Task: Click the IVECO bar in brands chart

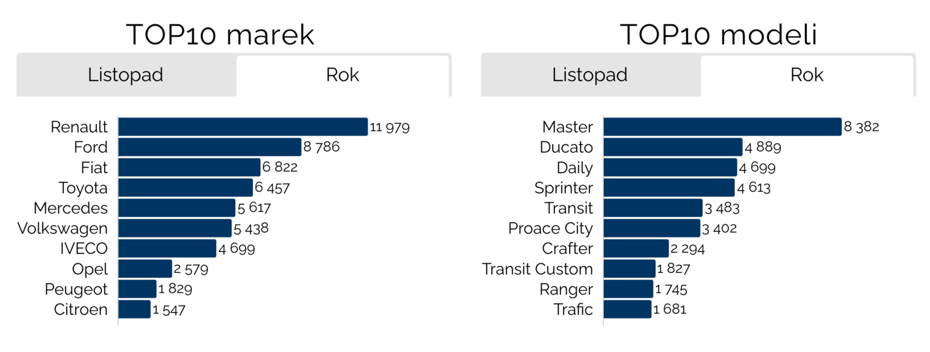Action: click(167, 249)
